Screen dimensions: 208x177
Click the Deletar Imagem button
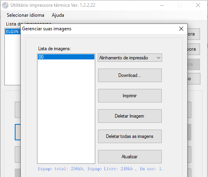pos(130,116)
